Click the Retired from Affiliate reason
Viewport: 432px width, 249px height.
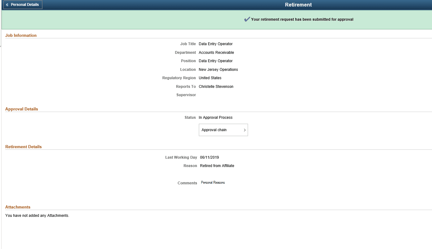[x=217, y=166]
